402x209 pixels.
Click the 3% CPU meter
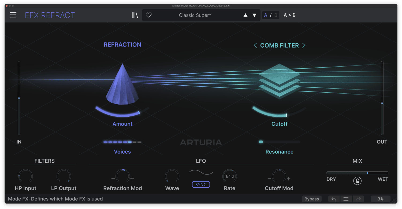pos(380,199)
